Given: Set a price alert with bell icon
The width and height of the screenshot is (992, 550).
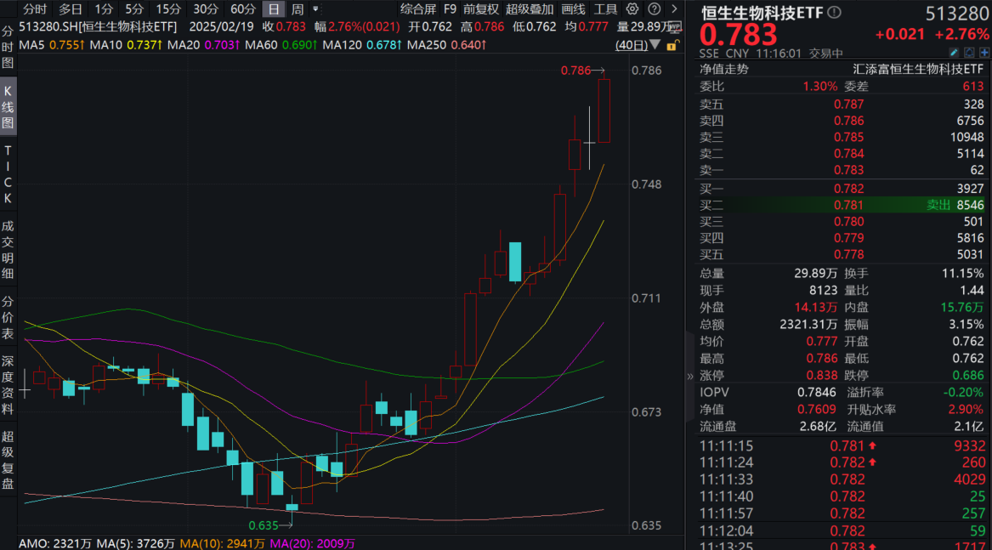Looking at the screenshot, I should pos(969,53).
